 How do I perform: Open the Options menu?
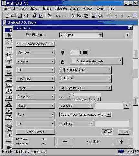(x=35, y=8)
